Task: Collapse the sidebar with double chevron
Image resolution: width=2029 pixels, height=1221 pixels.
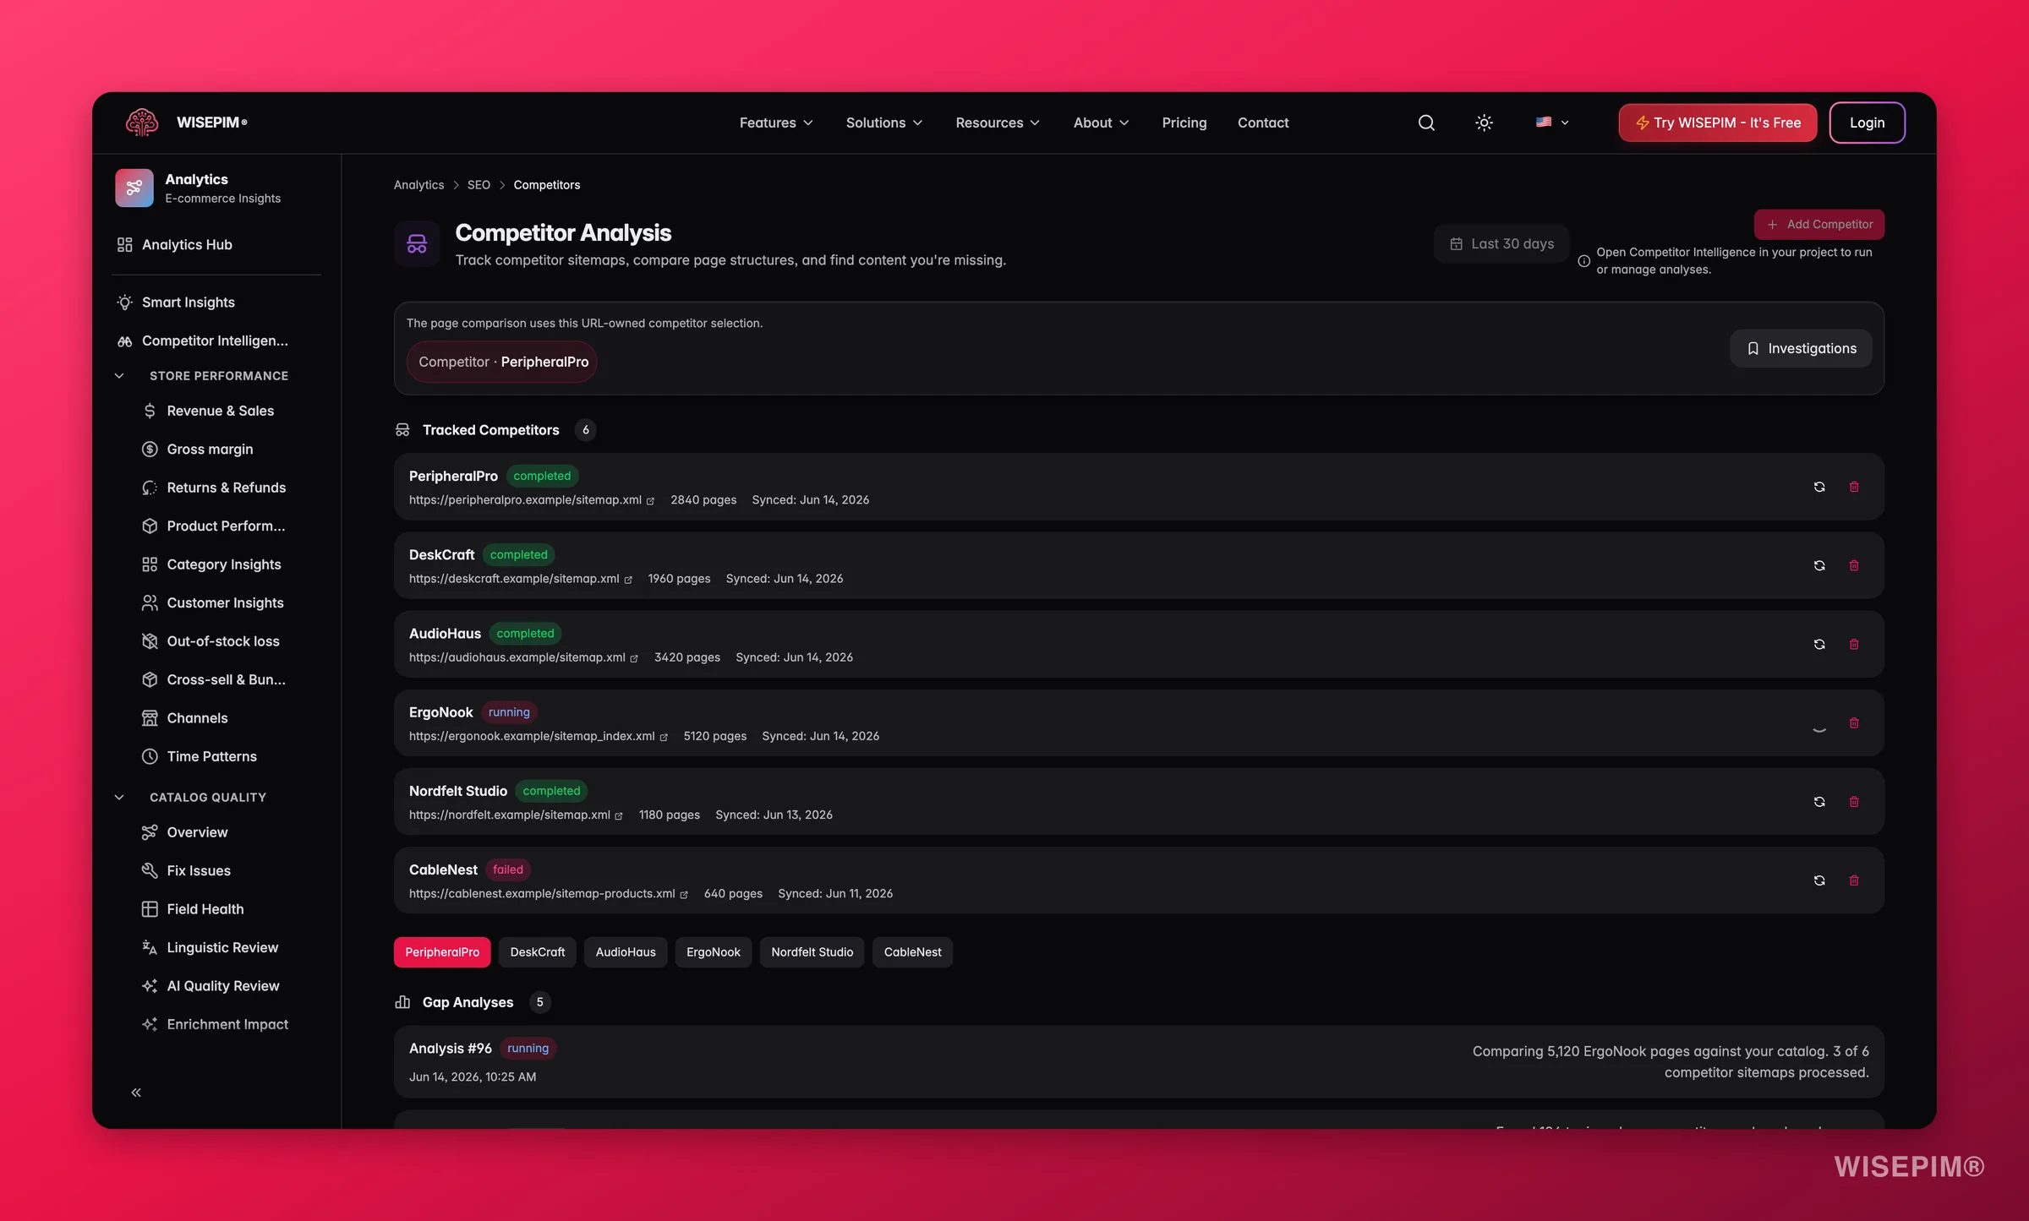Action: click(136, 1093)
